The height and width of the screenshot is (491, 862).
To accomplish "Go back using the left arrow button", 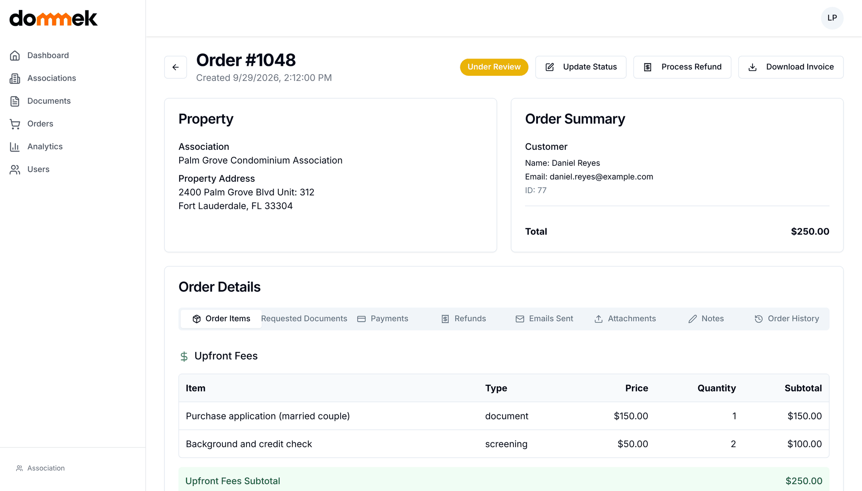I will pos(175,67).
